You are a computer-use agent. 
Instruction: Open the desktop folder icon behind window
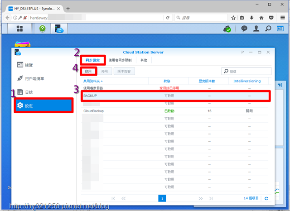coord(22,44)
